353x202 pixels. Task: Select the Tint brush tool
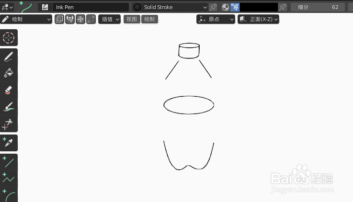9,107
